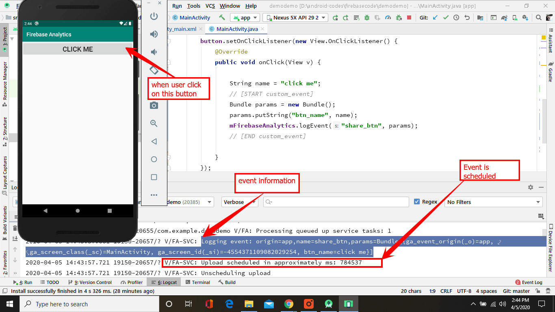The height and width of the screenshot is (312, 555).
Task: Open Git history clock icon
Action: [x=456, y=17]
